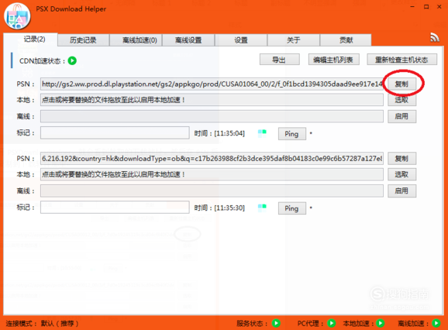Click the 连接模式：默认（推荐）status text
The image size is (448, 330).
(x=42, y=323)
